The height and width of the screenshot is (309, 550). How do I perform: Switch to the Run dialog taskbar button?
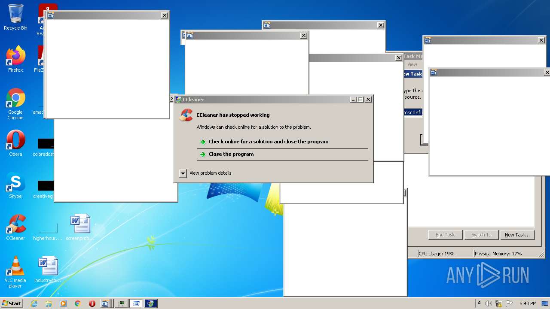pos(136,303)
